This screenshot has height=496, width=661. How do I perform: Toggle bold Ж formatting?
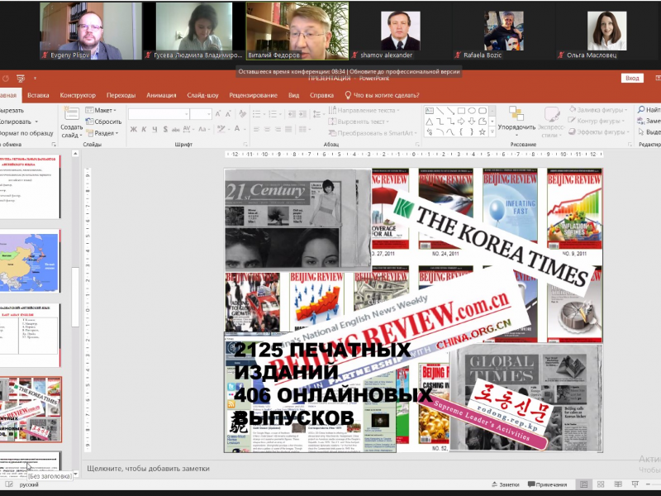pos(132,129)
